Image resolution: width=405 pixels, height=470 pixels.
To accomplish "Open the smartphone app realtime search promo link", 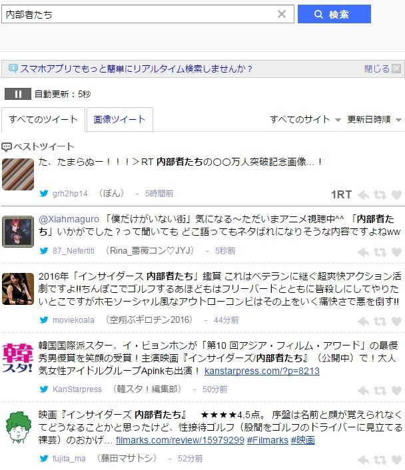I will [x=137, y=69].
